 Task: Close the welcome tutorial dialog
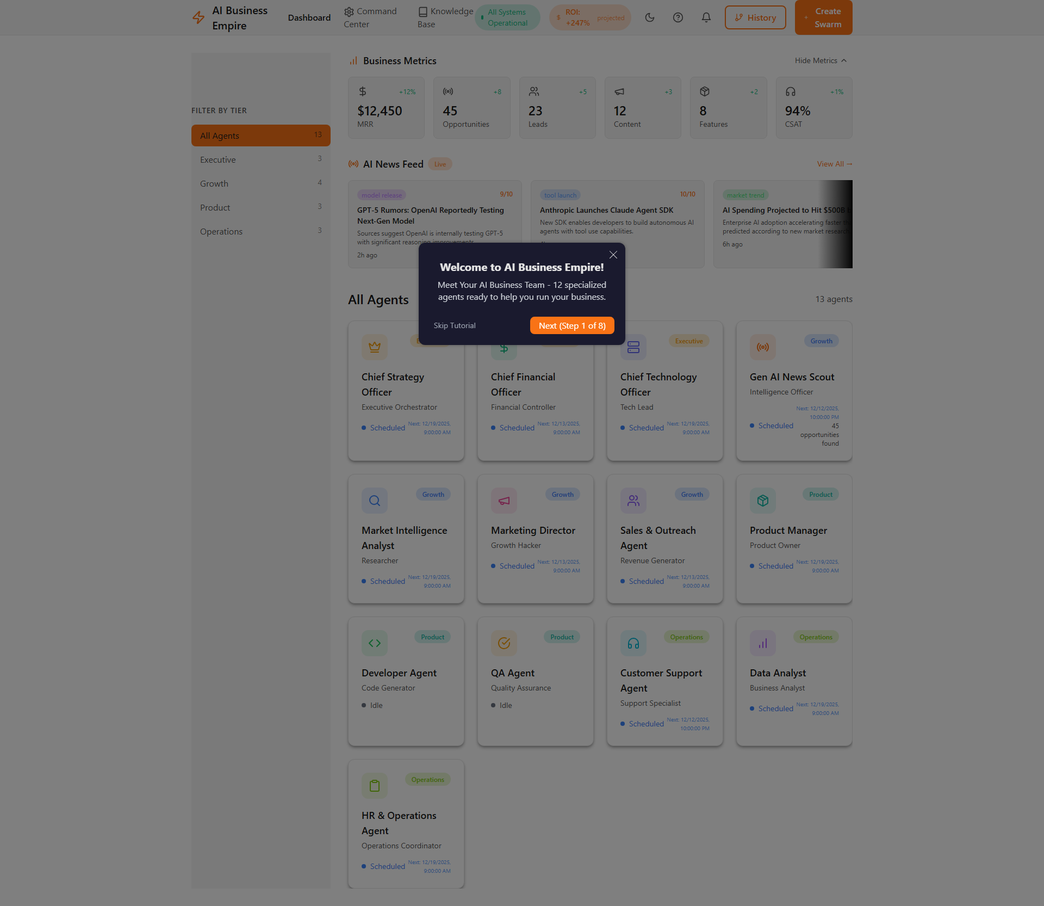point(613,255)
